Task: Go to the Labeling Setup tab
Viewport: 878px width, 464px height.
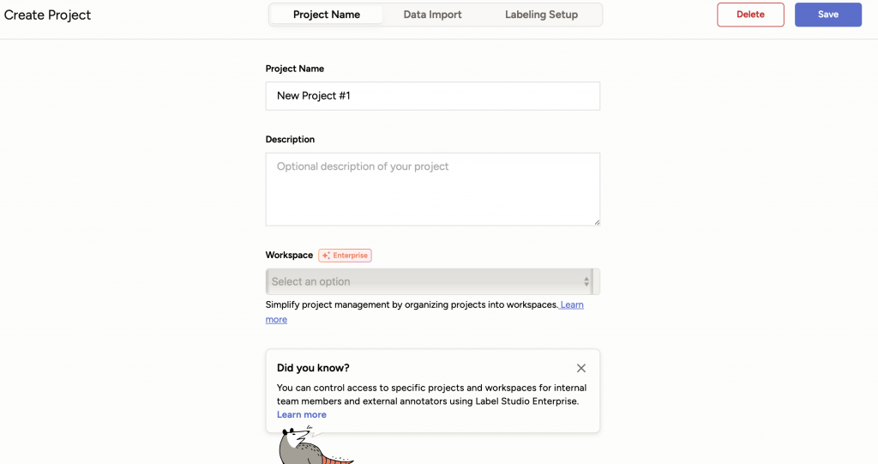Action: (541, 15)
